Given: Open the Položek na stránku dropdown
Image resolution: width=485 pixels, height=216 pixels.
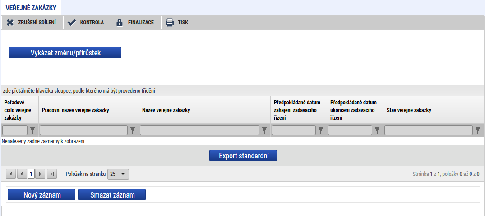Looking at the screenshot, I should [x=119, y=174].
